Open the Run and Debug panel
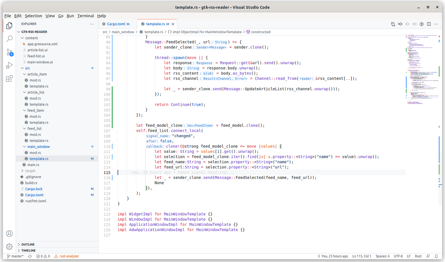Screen dimensions: 445x262 [x=9, y=65]
